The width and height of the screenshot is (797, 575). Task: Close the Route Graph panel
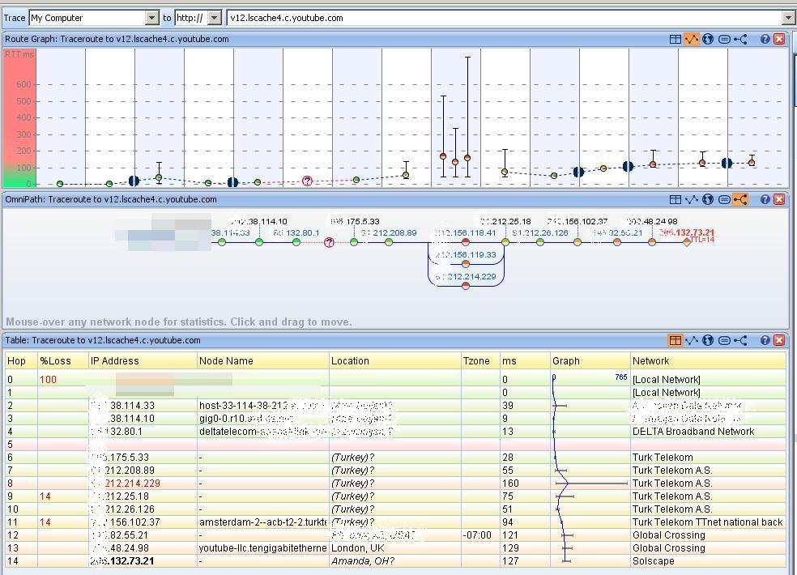pos(779,39)
